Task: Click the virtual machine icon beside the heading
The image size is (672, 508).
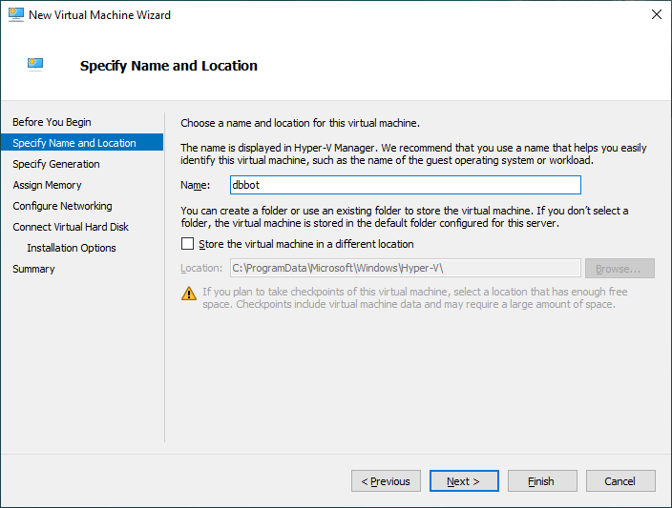Action: (x=35, y=64)
